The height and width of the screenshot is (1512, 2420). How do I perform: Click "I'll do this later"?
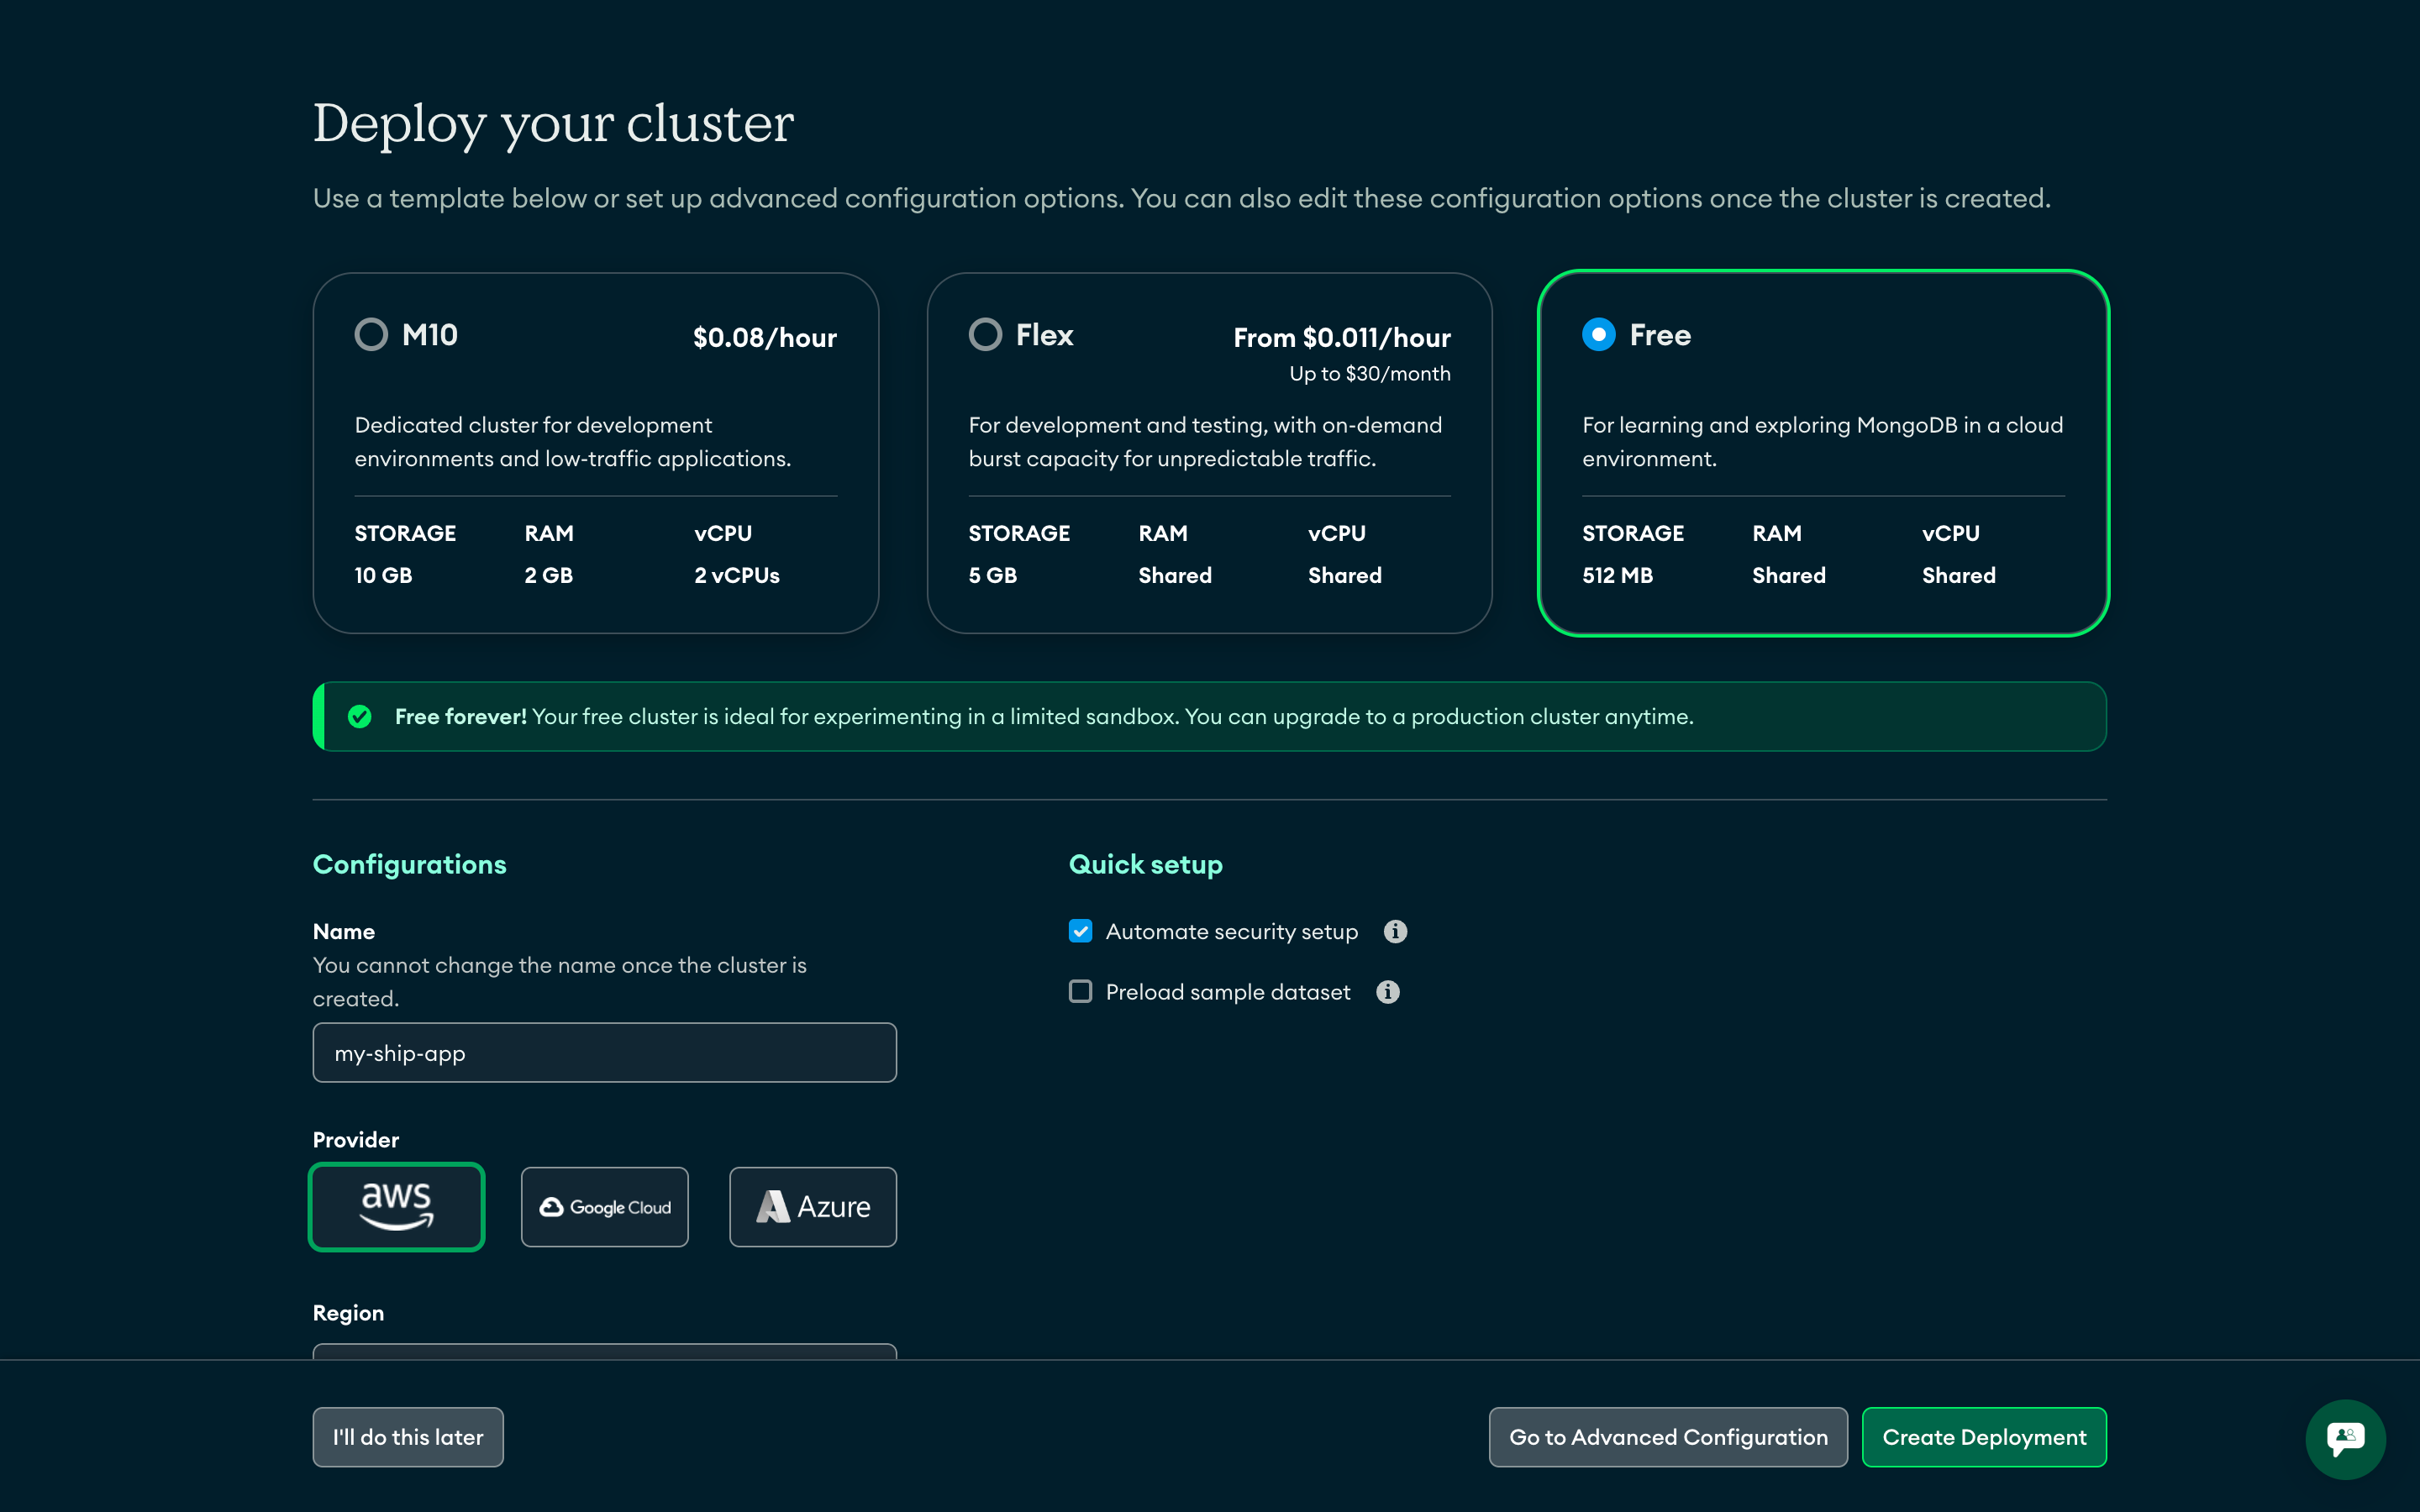[x=407, y=1437]
